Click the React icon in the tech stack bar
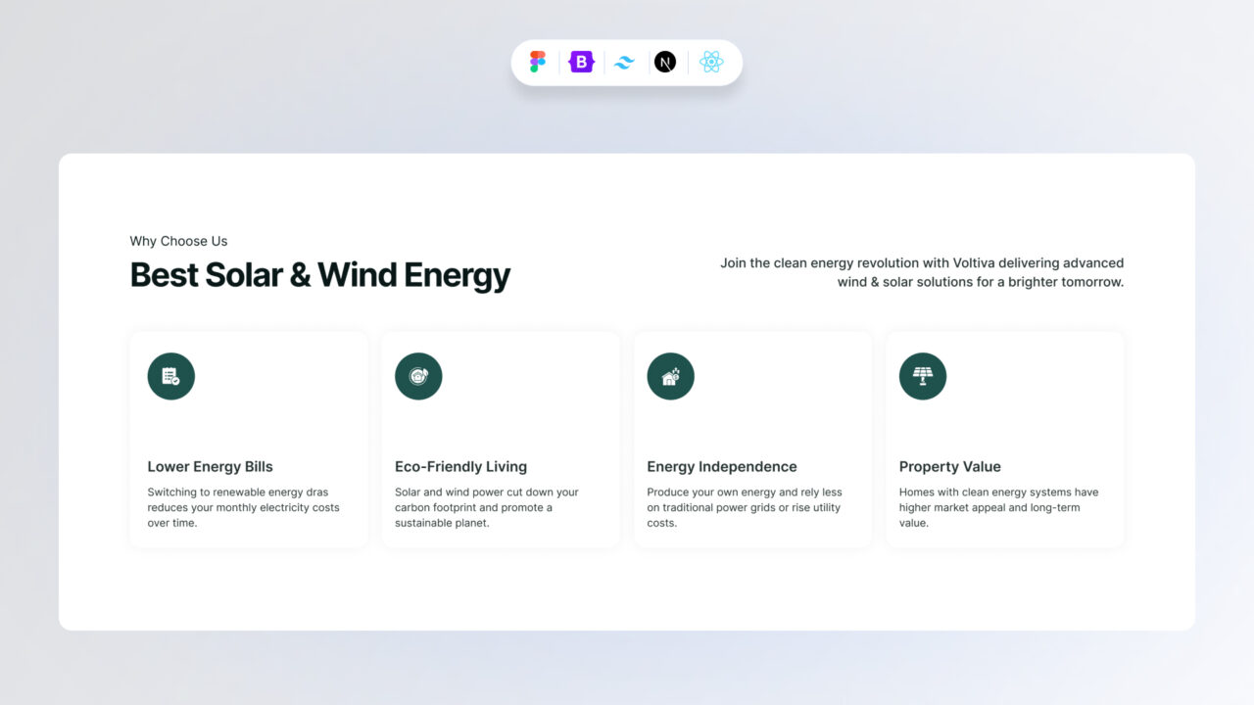This screenshot has width=1254, height=705. click(711, 61)
